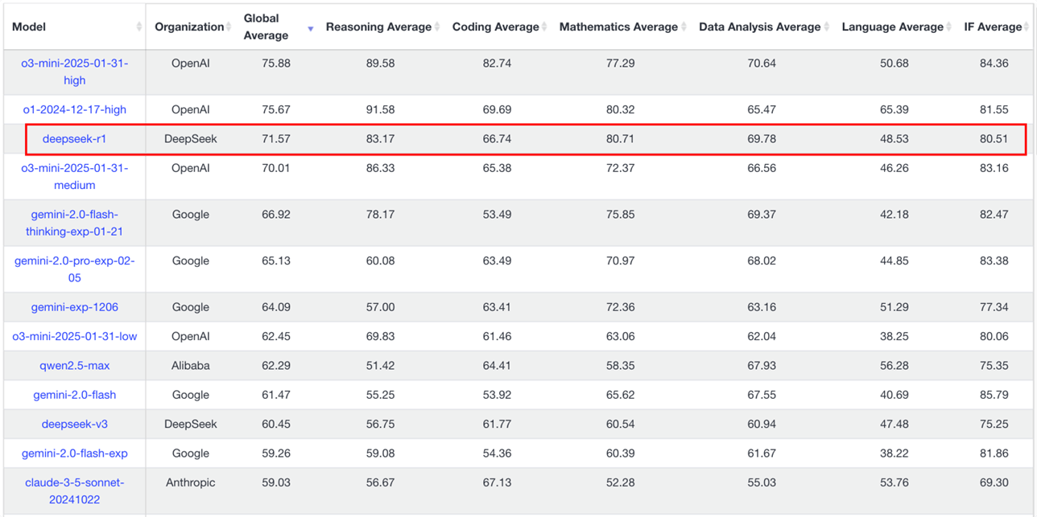This screenshot has width=1037, height=517.
Task: Click global average value 75.88
Action: coord(276,63)
